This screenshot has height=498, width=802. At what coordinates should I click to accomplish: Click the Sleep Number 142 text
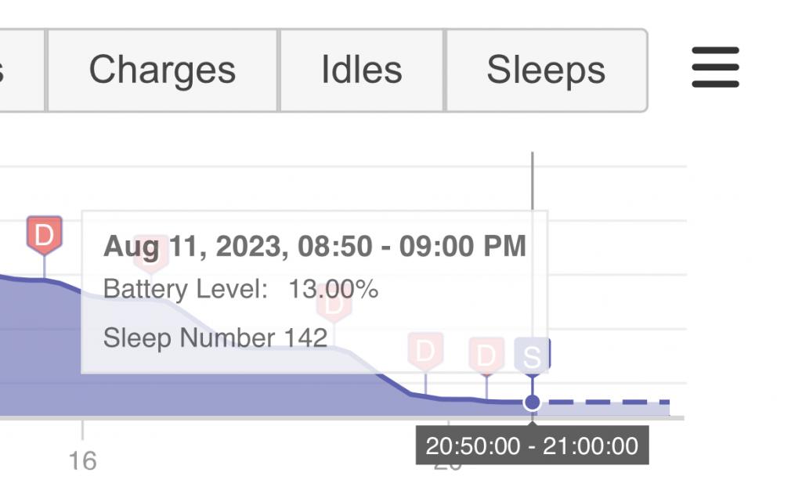coord(215,338)
